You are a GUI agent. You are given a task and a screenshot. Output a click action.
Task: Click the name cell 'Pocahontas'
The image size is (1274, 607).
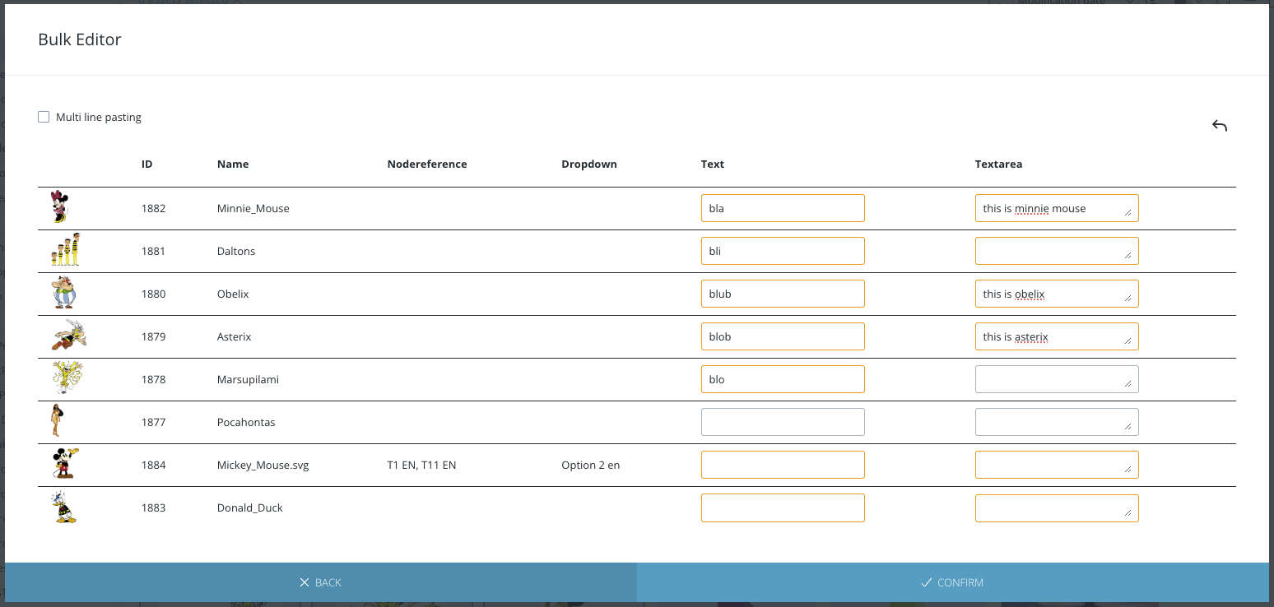(246, 422)
